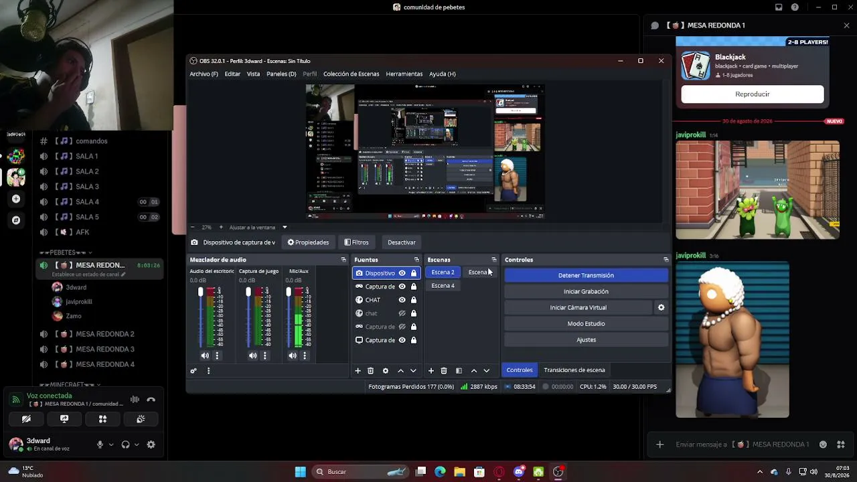Viewport: 857px width, 482px height.
Task: Open Windows tray hidden icons chevron
Action: click(759, 472)
